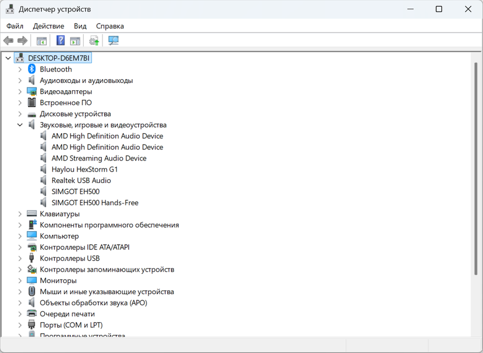Select Контроллеры запоминающих устройств label
This screenshot has height=353, width=483.
click(107, 269)
